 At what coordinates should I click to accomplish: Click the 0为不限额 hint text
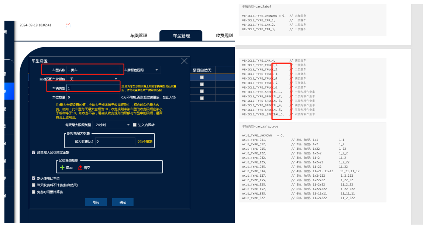click(x=145, y=142)
